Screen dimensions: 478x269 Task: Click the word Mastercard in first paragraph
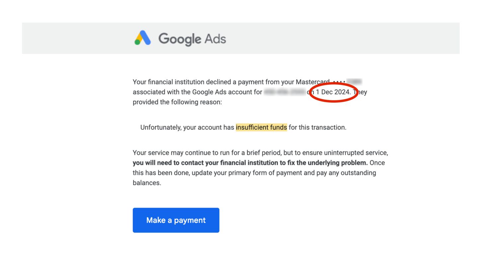(313, 82)
